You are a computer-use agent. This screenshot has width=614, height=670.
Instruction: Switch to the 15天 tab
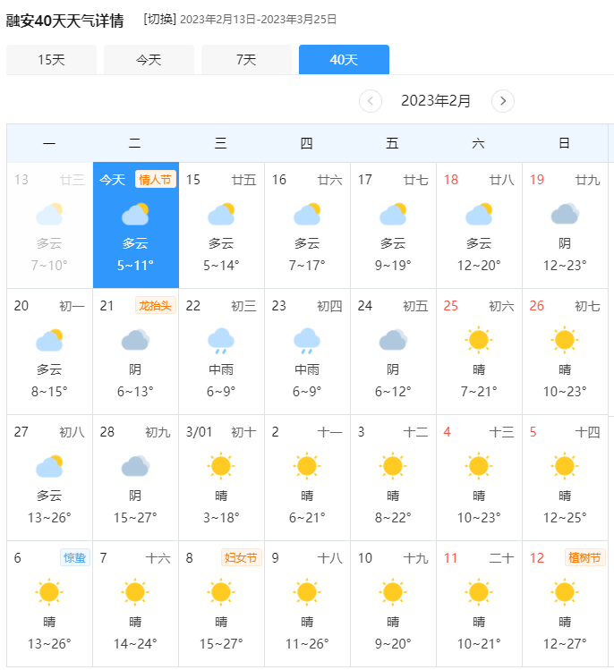(x=51, y=59)
